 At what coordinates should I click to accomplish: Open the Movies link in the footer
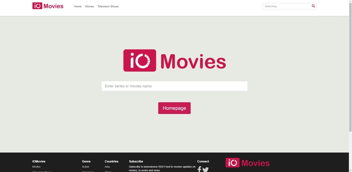pos(36,167)
